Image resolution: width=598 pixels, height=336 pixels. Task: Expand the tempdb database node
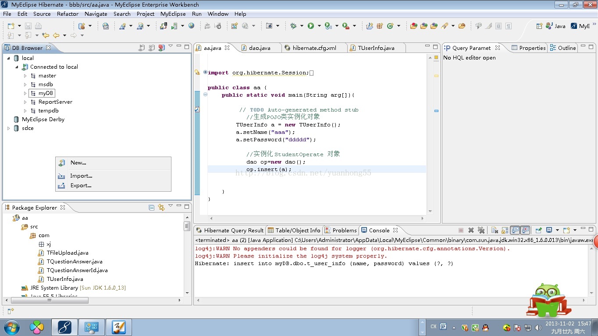click(25, 111)
